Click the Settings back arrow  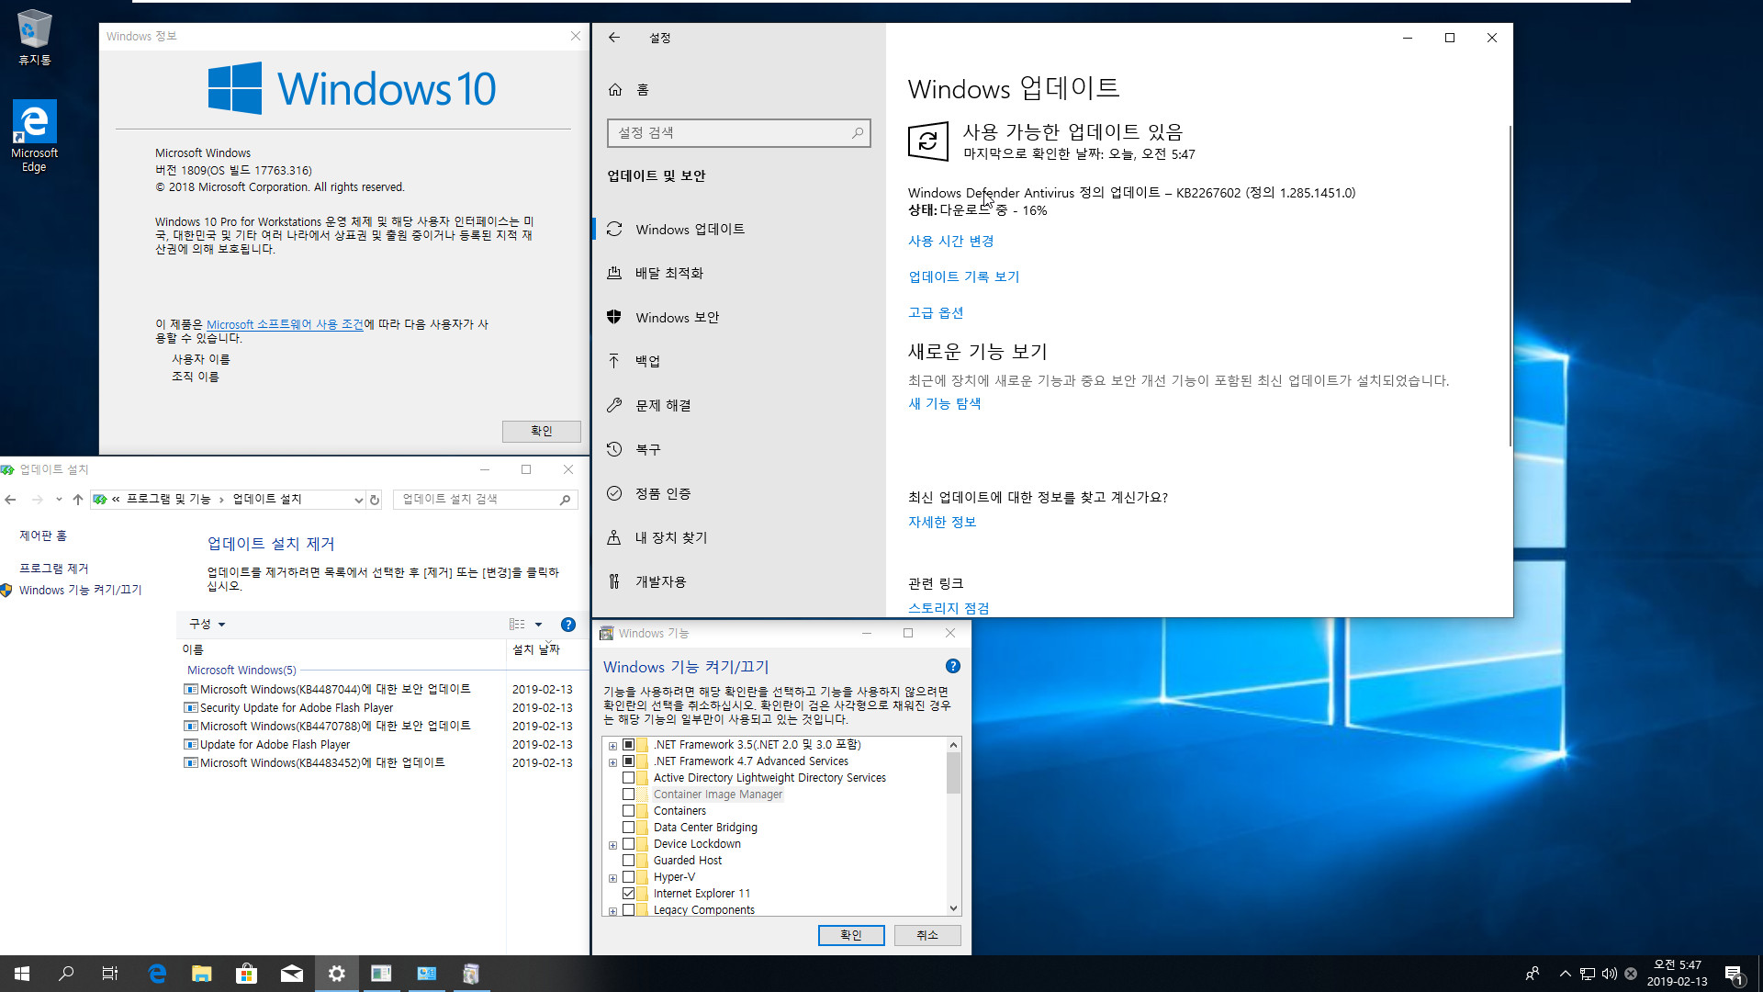pos(614,38)
